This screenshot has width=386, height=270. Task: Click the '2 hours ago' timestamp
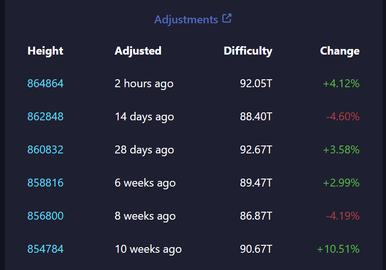tap(144, 83)
